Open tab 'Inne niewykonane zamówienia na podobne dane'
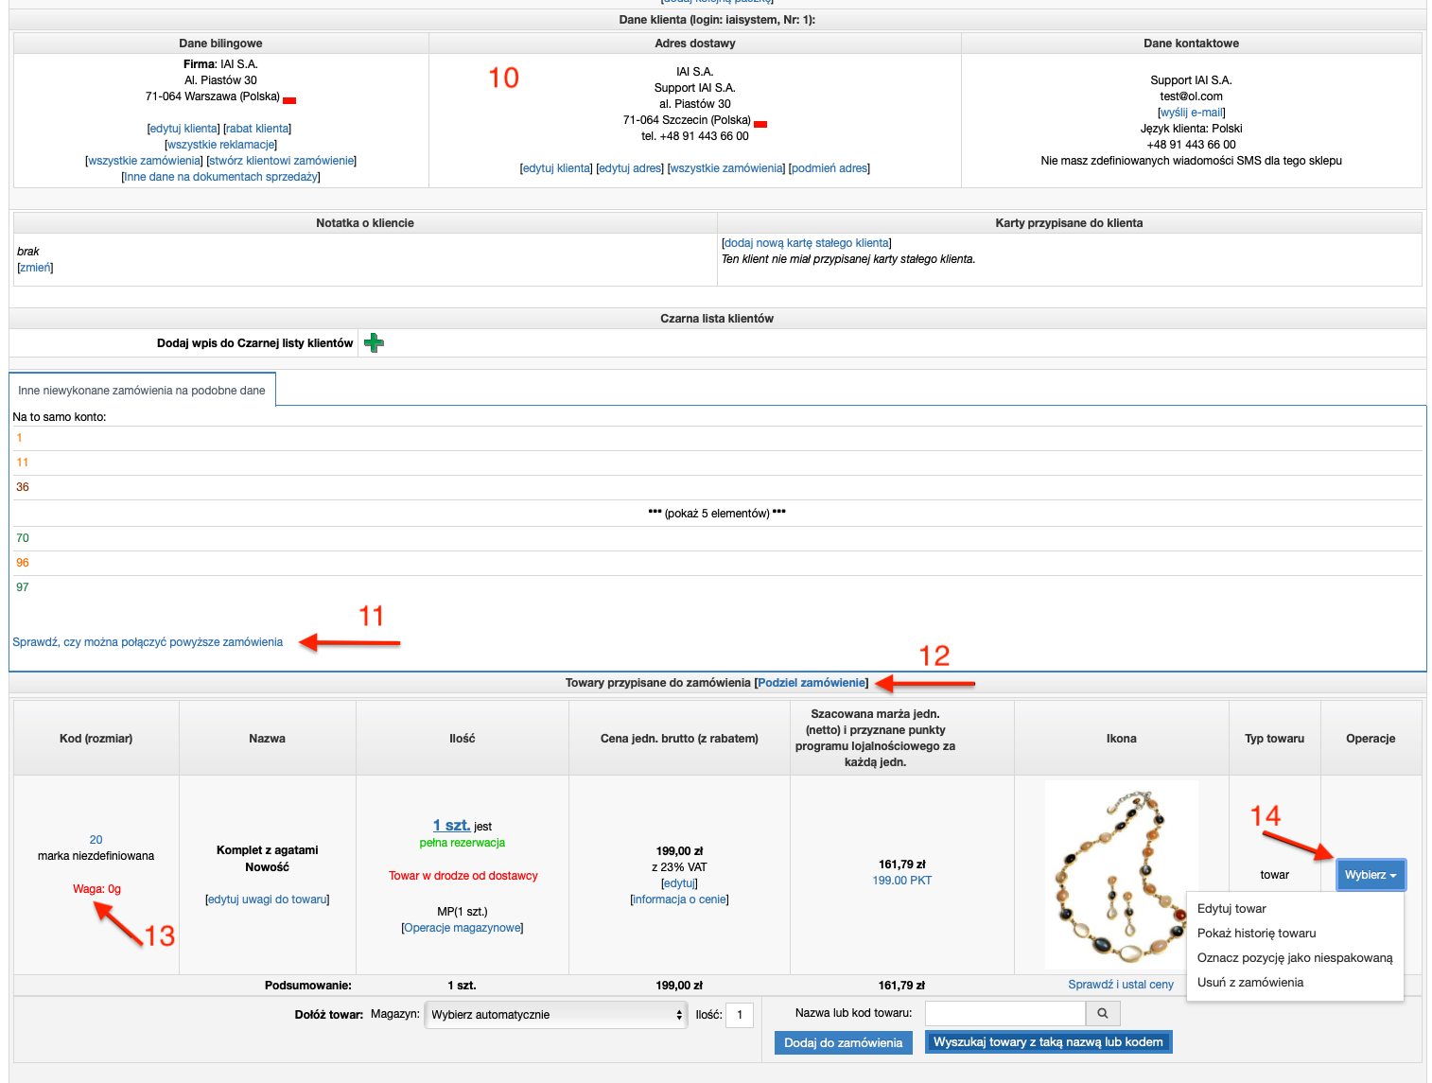This screenshot has height=1083, width=1432. (142, 390)
